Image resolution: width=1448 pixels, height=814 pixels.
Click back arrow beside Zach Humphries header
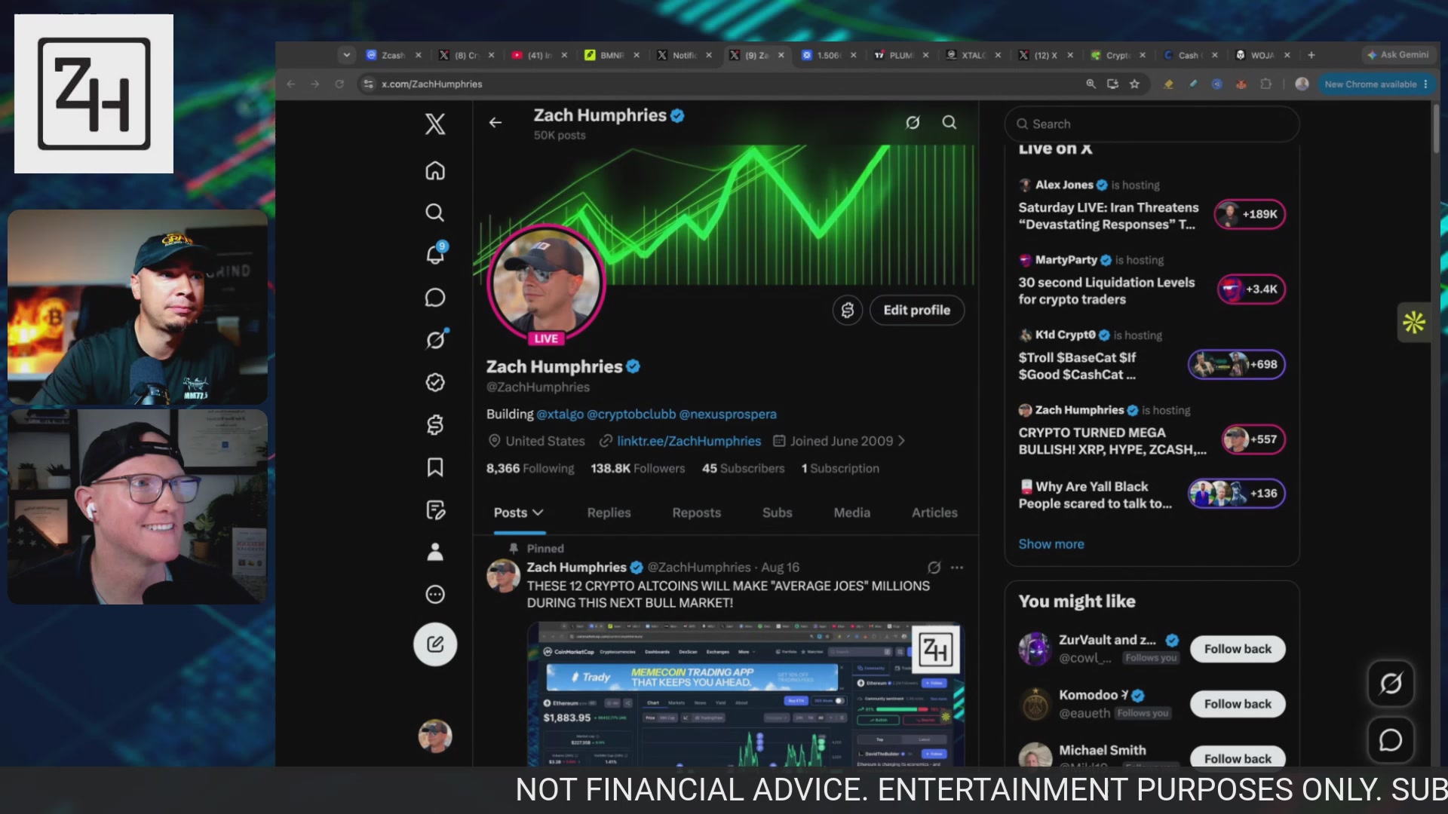coord(495,123)
